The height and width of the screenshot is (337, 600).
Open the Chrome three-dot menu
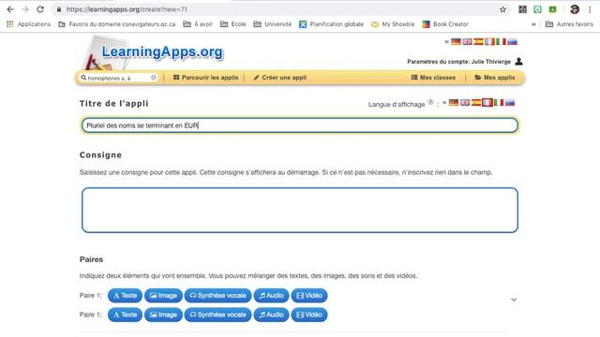[590, 9]
